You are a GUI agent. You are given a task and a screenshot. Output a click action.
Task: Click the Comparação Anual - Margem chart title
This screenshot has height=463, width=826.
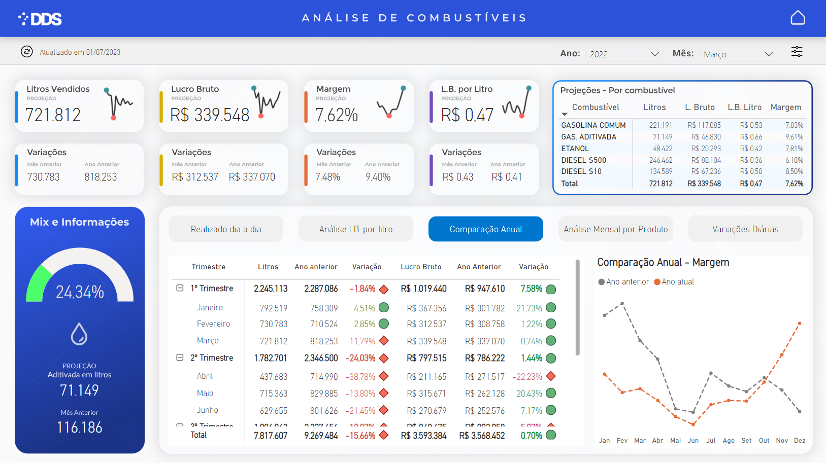tap(663, 263)
